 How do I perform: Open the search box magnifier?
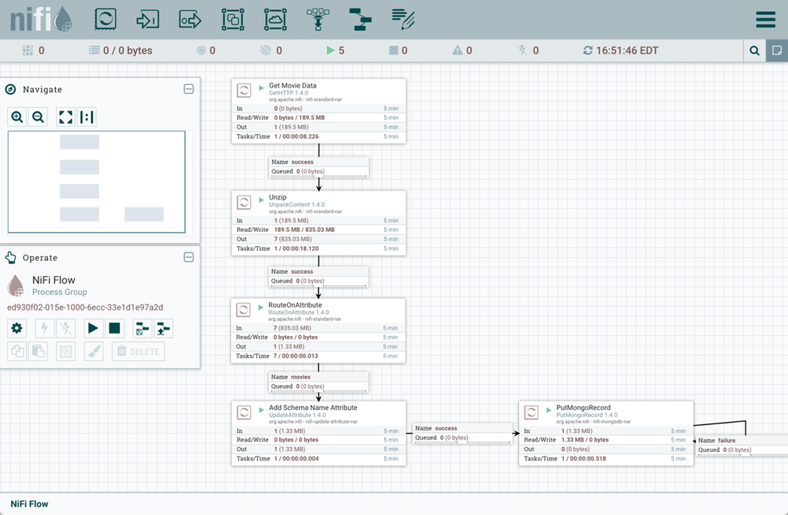[x=755, y=50]
